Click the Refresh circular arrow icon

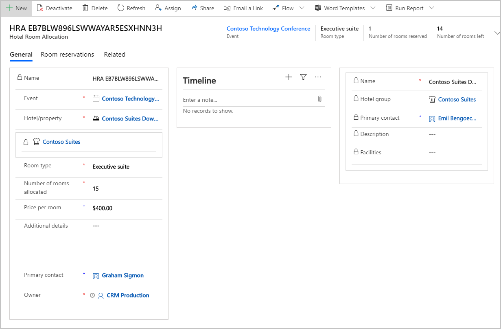coord(120,8)
